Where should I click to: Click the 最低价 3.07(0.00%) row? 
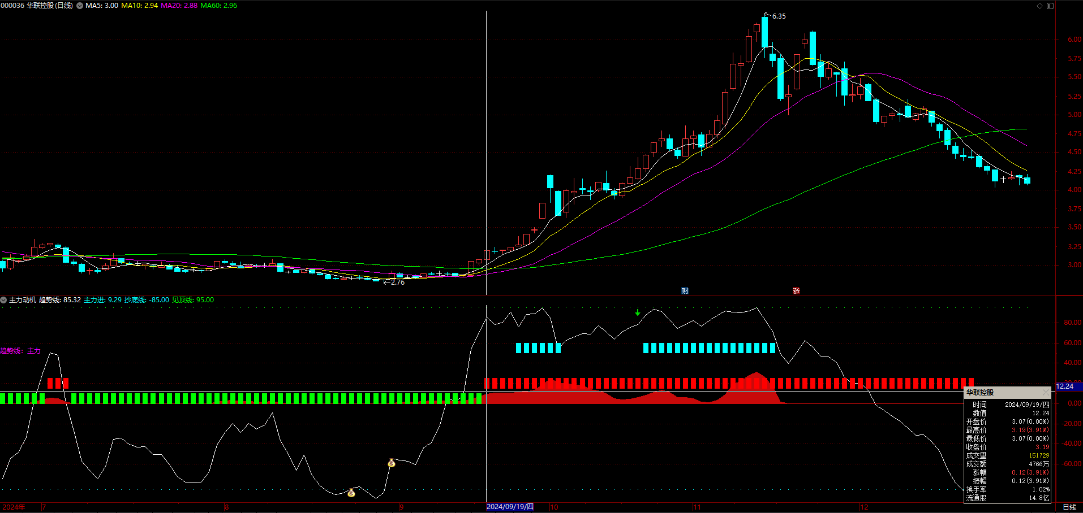1007,438
